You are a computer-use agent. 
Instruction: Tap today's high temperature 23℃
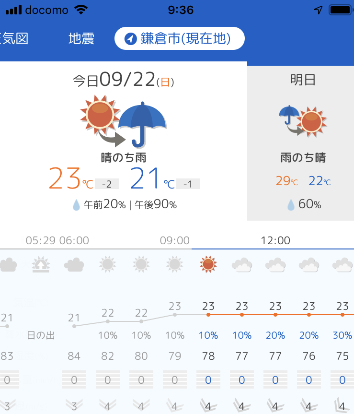[71, 178]
